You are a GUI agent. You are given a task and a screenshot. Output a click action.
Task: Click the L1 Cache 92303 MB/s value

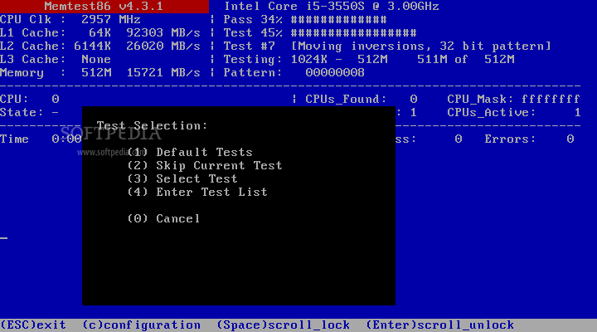(x=163, y=33)
